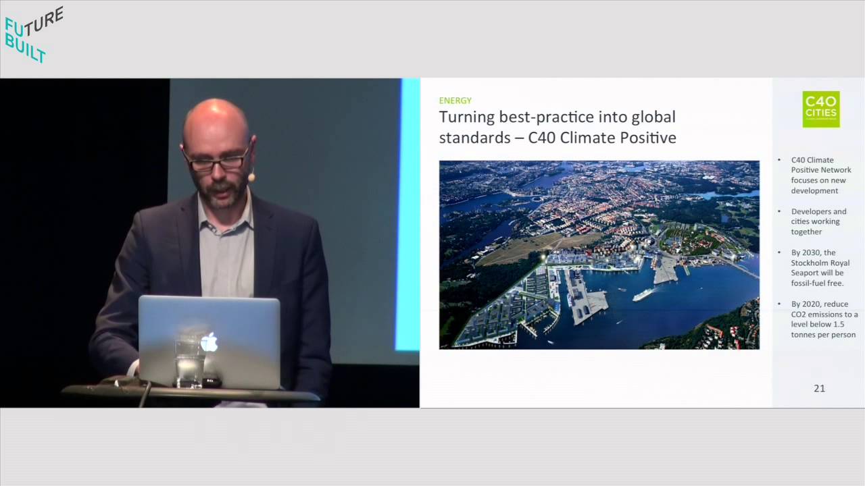
Task: Click the "C40 Climate Positive Network" bullet
Action: pos(821,175)
